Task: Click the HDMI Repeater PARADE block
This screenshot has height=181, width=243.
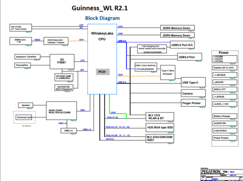Action: [x=56, y=41]
